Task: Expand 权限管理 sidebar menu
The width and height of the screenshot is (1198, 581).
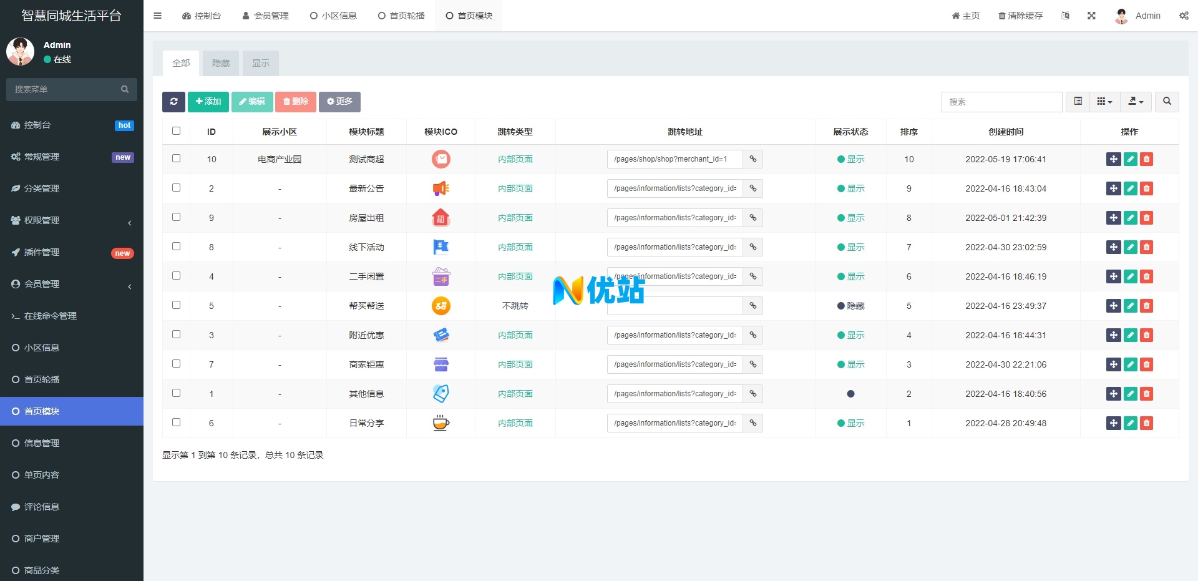Action: coord(72,220)
